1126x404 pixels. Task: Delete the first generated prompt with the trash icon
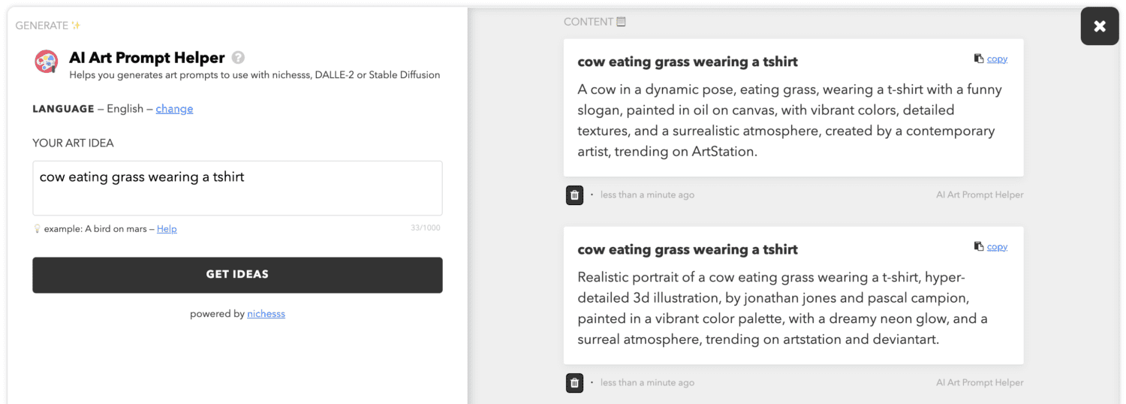pyautogui.click(x=574, y=195)
